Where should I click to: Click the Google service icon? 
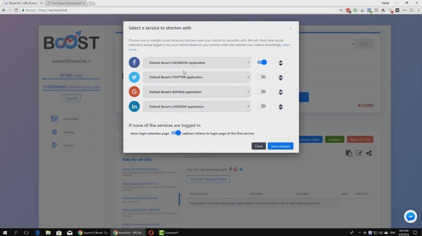(x=134, y=92)
